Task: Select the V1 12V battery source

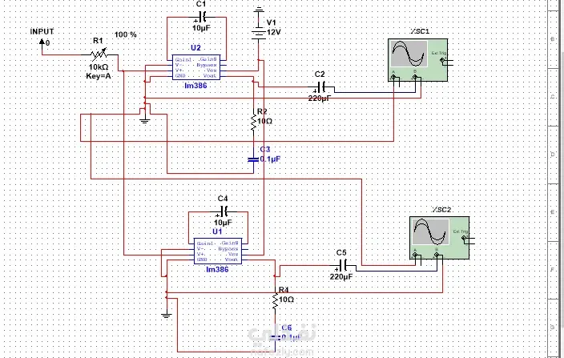Action: (x=259, y=31)
